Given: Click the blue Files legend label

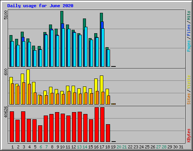Looking at the screenshot, I should point(189,30).
